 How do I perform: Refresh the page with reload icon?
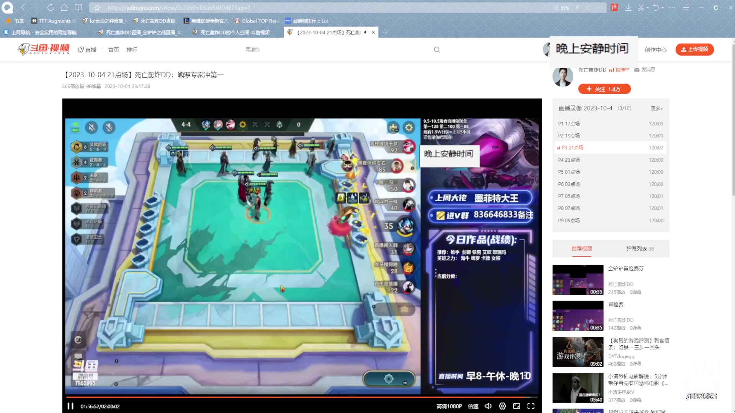click(51, 8)
